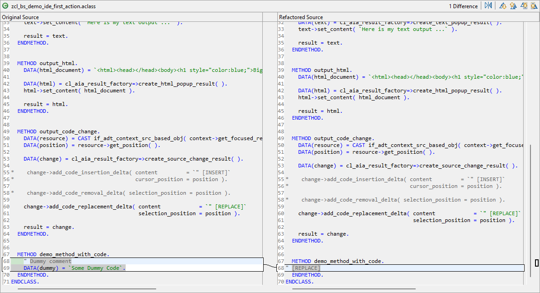Click the connector line between both panes
The height and width of the screenshot is (293, 540).
270,265
